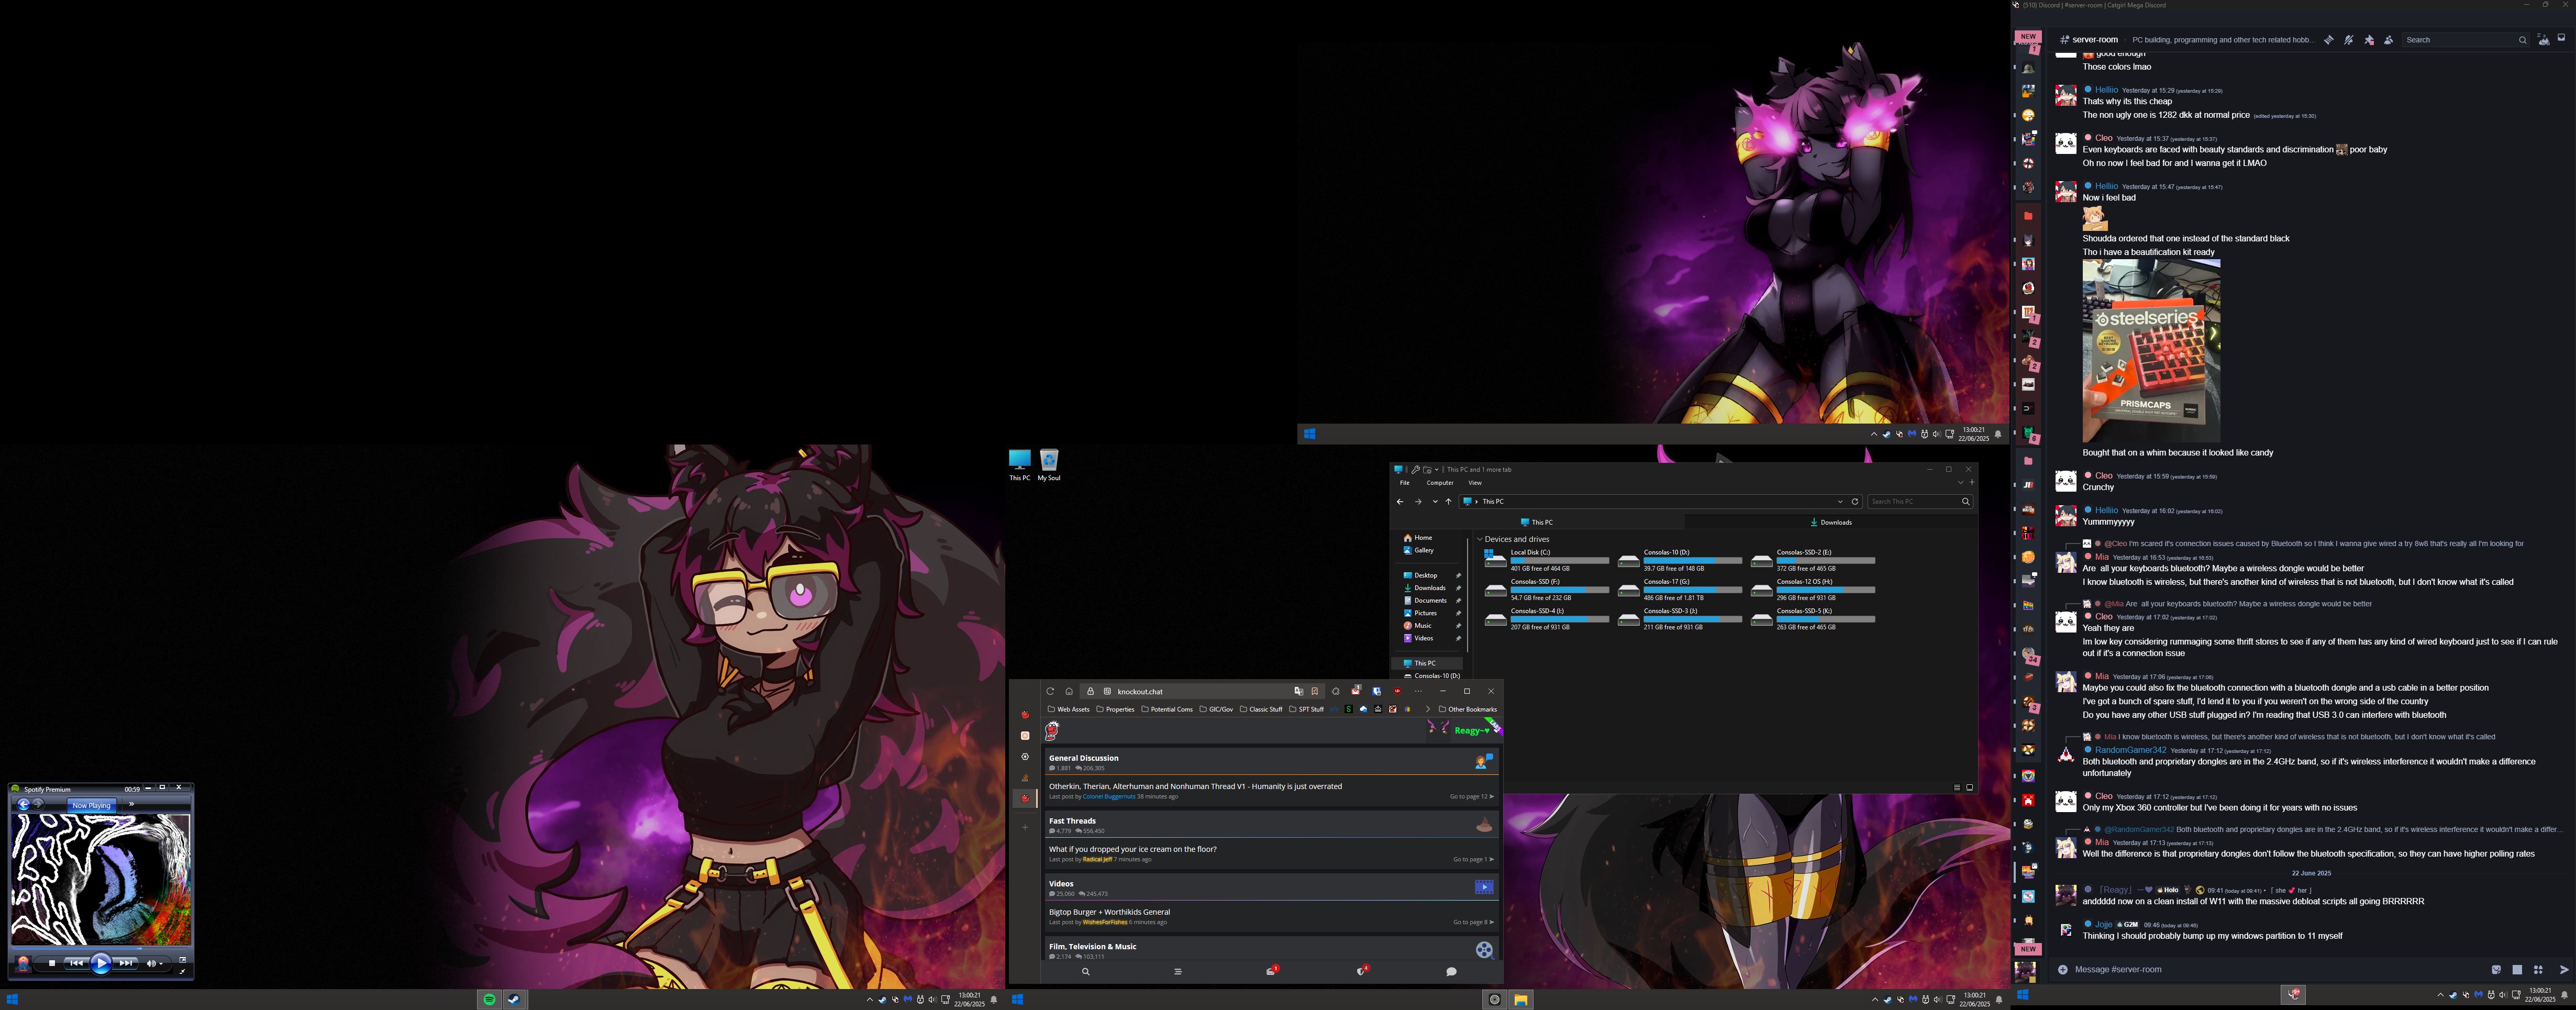Select the This PC tab in File Explorer
The height and width of the screenshot is (1010, 2576).
coord(1537,522)
